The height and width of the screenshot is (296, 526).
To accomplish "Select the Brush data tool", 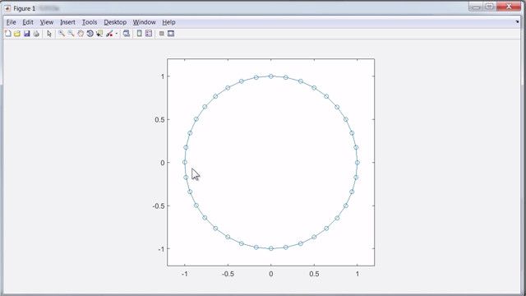I will (109, 34).
